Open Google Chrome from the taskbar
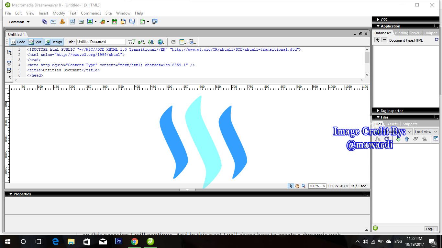Viewport: 442px width, 248px height. tap(135, 241)
